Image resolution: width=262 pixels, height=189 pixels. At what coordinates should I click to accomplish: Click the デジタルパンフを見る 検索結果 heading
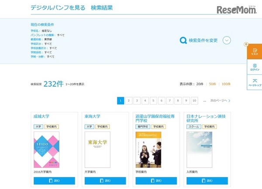coord(72,8)
